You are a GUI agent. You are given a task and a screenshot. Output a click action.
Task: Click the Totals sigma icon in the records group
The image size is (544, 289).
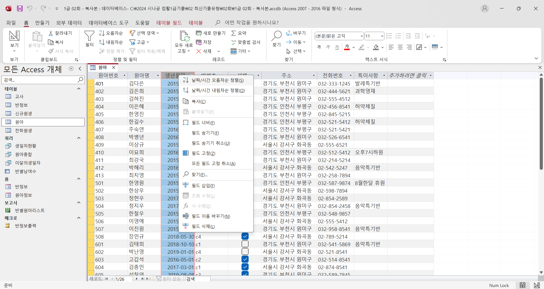point(234,33)
